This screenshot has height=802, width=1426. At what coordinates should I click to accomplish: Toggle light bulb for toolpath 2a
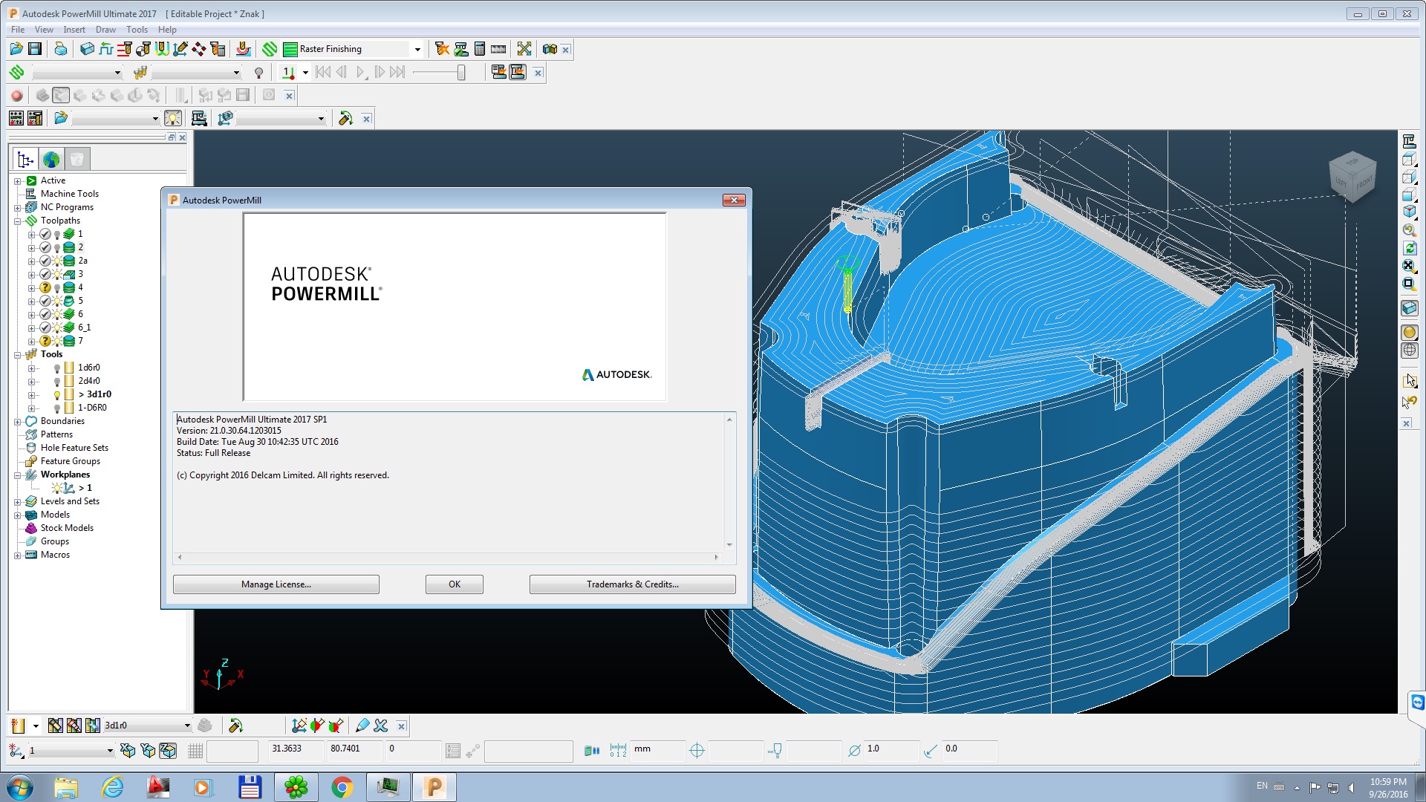[57, 261]
